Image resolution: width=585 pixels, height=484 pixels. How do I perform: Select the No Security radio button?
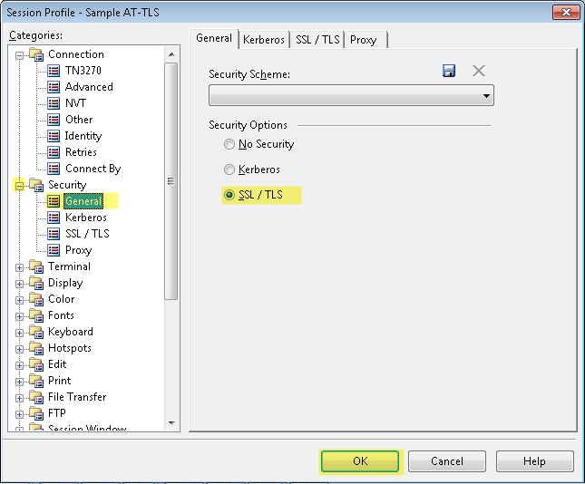click(229, 144)
